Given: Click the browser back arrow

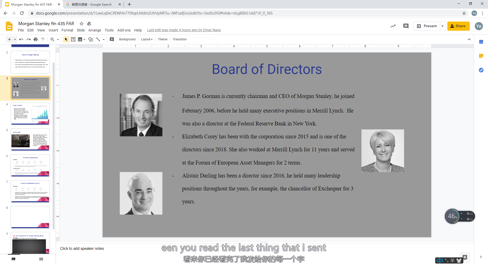Looking at the screenshot, I should pyautogui.click(x=6, y=13).
